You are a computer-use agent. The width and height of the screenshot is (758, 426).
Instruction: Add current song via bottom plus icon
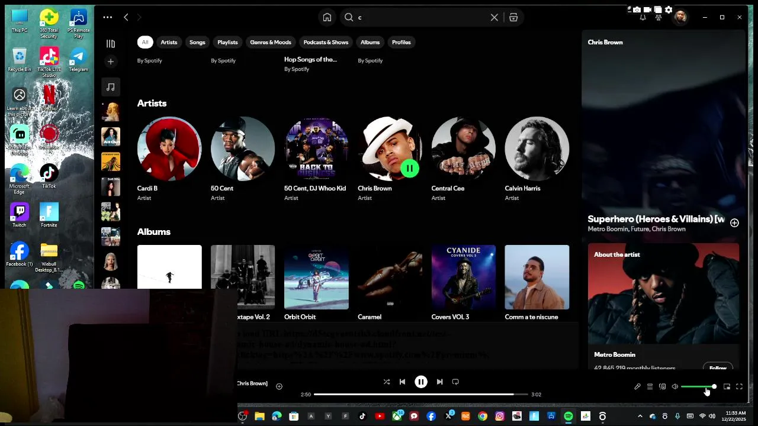279,386
